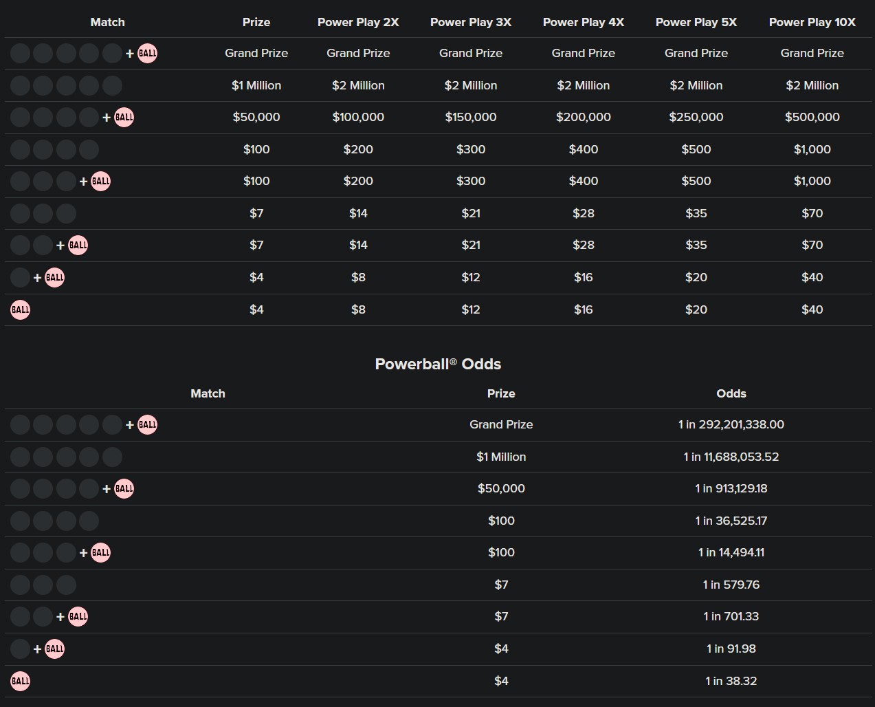Screen dimensions: 875x707
Task: Click the $200,000 cell under Power Play 4X
Action: pos(584,117)
